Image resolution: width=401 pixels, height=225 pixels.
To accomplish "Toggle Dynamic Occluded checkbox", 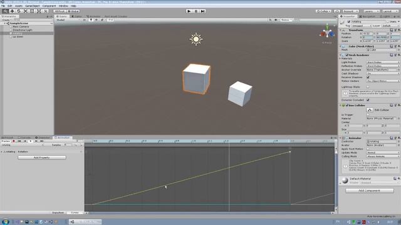I will (x=368, y=100).
